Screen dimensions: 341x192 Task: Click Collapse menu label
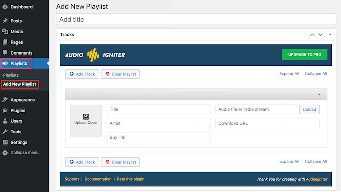(x=25, y=152)
